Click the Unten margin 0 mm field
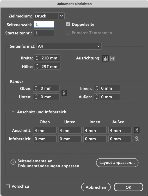148x196 pixels. 49,97
